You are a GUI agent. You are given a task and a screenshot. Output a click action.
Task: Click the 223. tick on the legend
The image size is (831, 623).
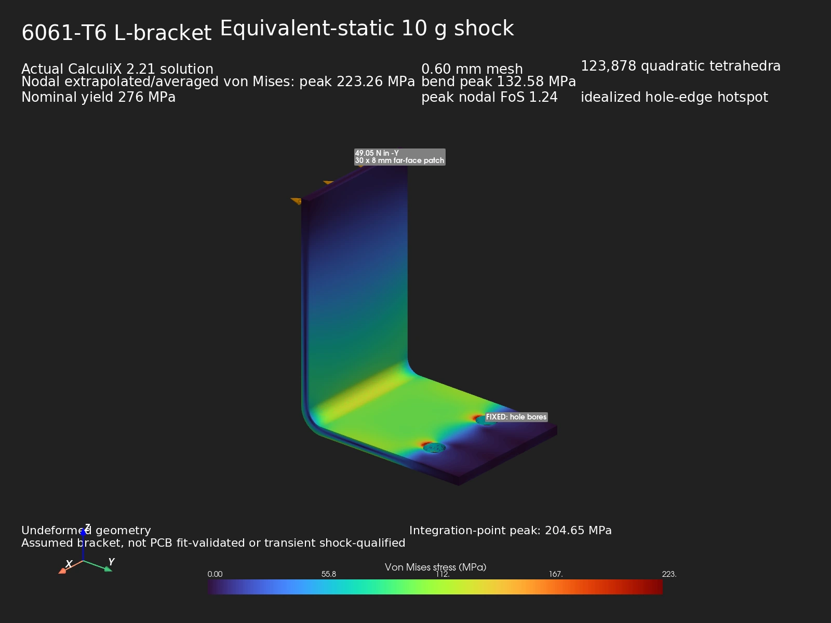point(669,574)
